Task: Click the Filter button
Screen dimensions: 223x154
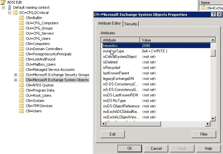Action: tap(204, 134)
